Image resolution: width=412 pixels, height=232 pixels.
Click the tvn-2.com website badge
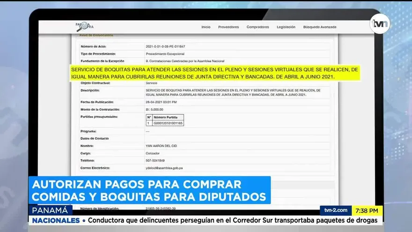(x=336, y=210)
